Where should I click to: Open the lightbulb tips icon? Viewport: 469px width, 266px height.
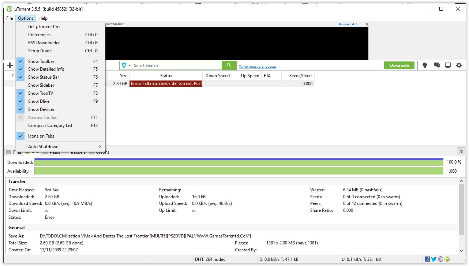tap(425, 66)
